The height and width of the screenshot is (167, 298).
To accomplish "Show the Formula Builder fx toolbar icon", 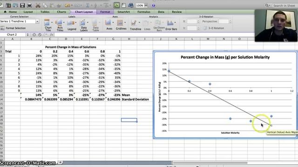I will (x=116, y=5).
